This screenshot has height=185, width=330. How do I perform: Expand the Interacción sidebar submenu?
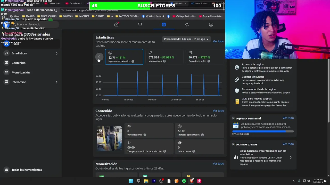point(56,82)
